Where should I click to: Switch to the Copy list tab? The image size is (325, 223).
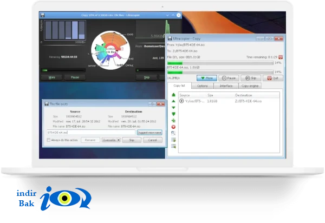click(x=179, y=86)
